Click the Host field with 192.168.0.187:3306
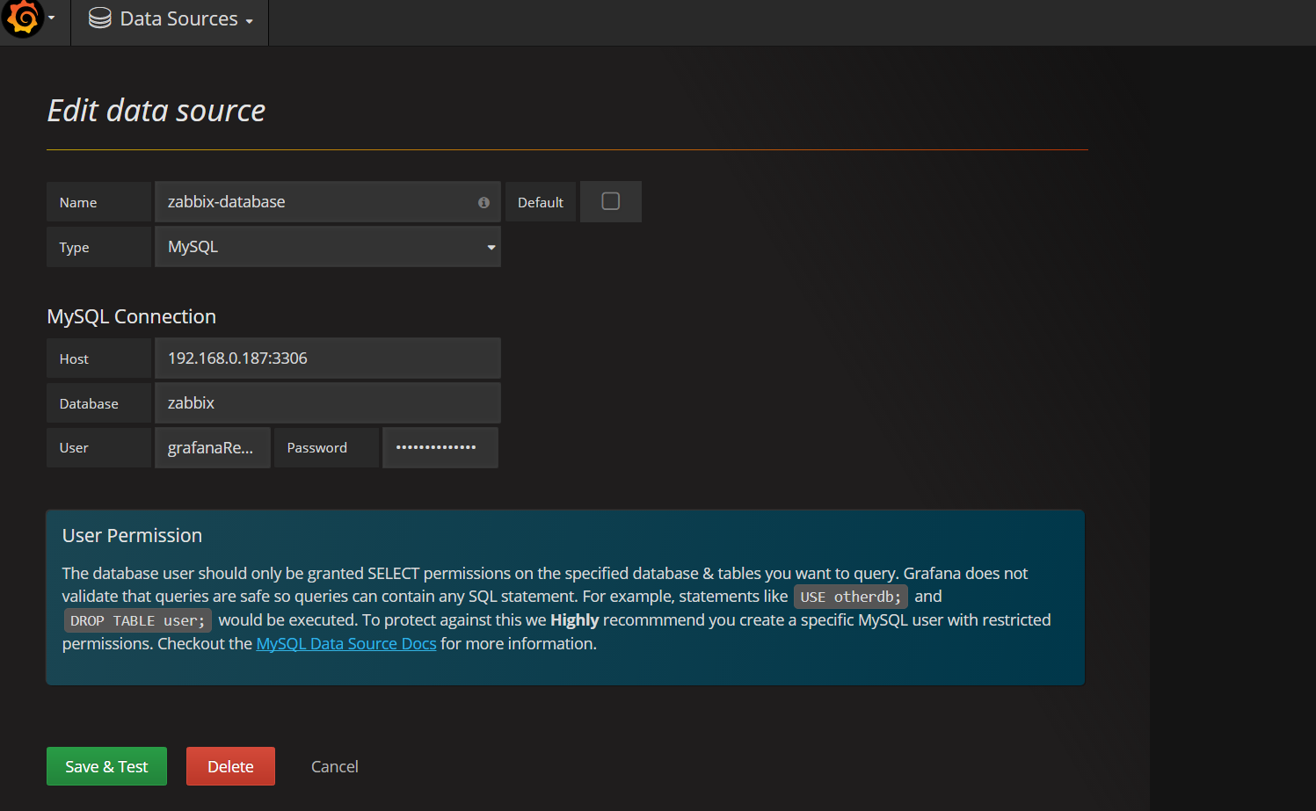1316x811 pixels. (327, 358)
